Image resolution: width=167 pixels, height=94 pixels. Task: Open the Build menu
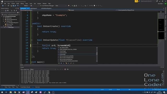point(18,3)
